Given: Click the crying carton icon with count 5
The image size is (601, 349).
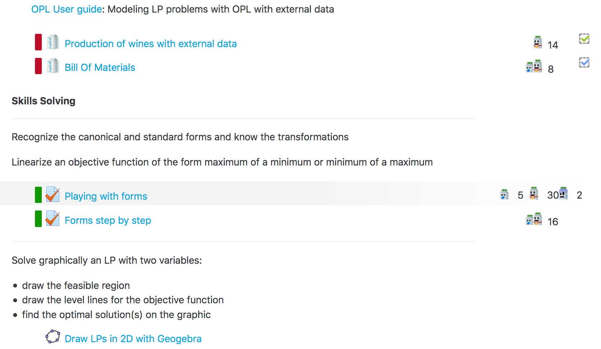Looking at the screenshot, I should [504, 194].
